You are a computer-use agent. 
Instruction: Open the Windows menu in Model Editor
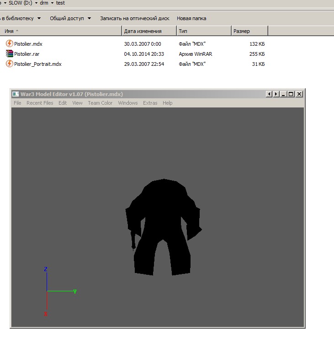click(128, 103)
